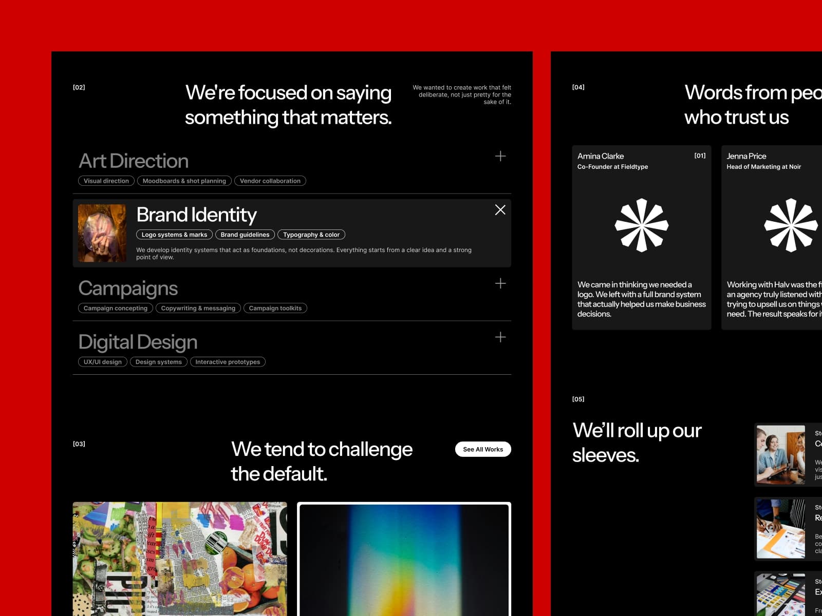Open the Art Direction heading
This screenshot has width=822, height=616.
pyautogui.click(x=134, y=161)
